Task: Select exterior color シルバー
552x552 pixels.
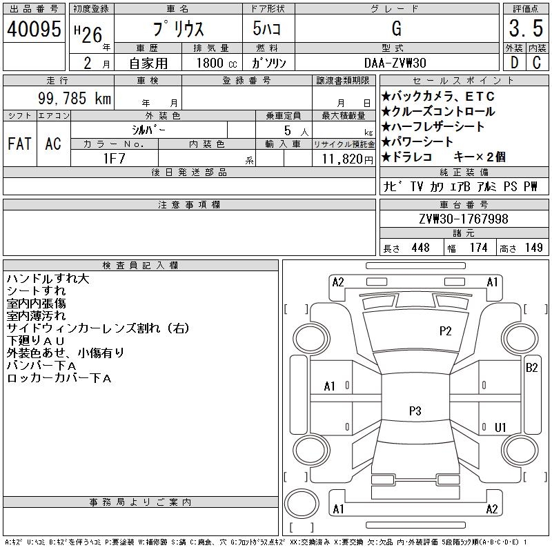Action: [148, 130]
